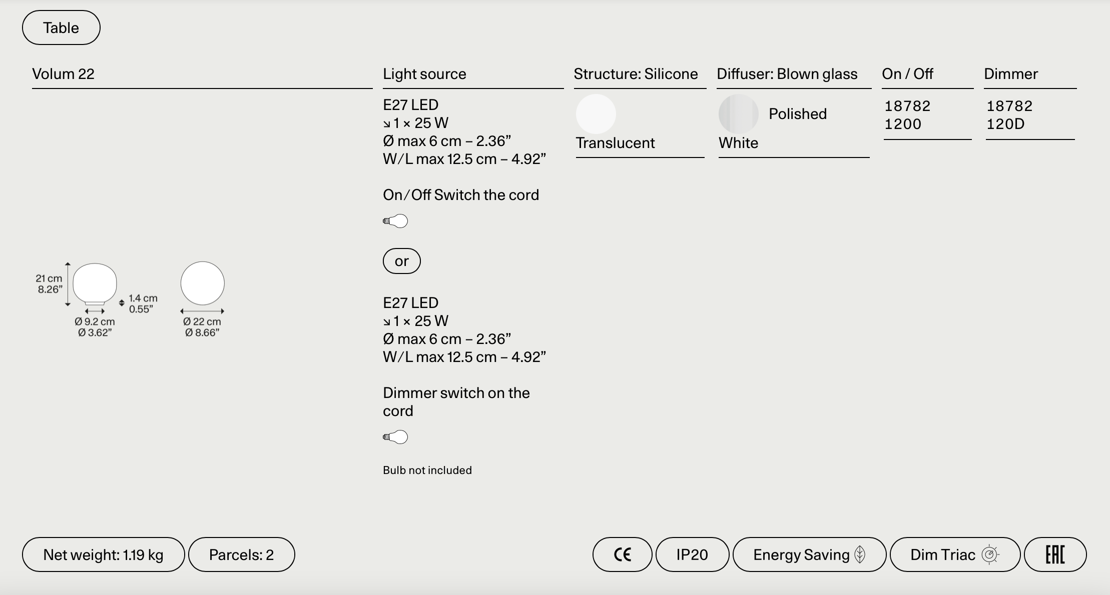Screen dimensions: 1110x595
Task: Click the bulb icon under Dimmer switch
Action: click(395, 437)
